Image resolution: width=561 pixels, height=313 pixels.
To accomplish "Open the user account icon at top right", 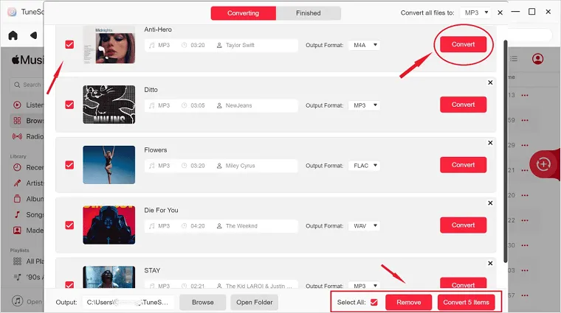I will pyautogui.click(x=537, y=58).
